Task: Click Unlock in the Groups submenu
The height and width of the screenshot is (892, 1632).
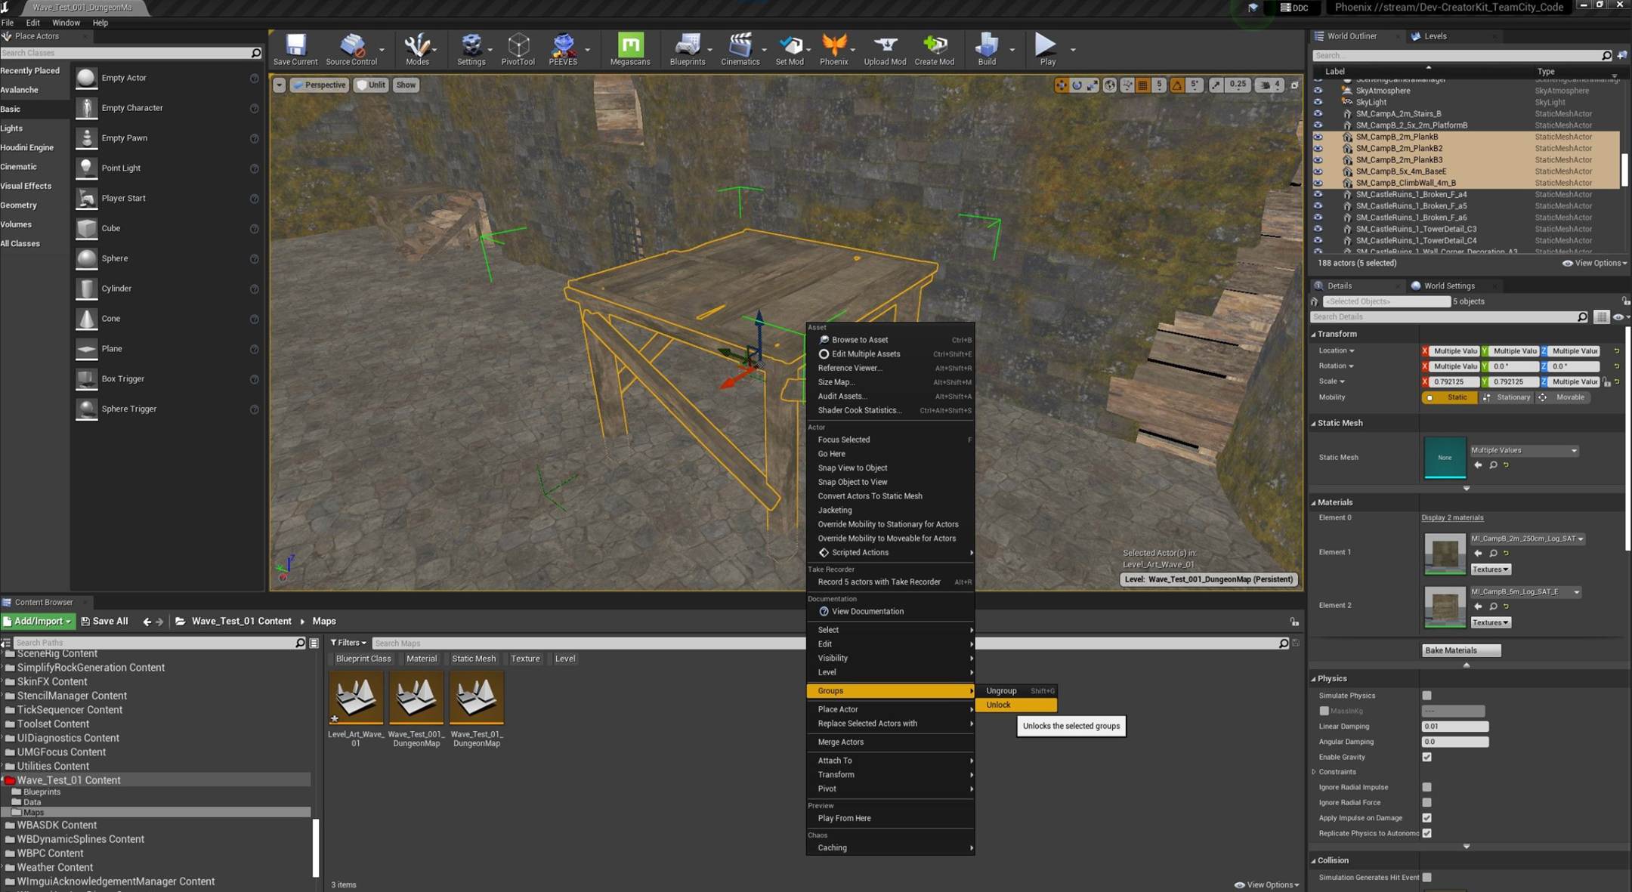Action: coord(998,705)
